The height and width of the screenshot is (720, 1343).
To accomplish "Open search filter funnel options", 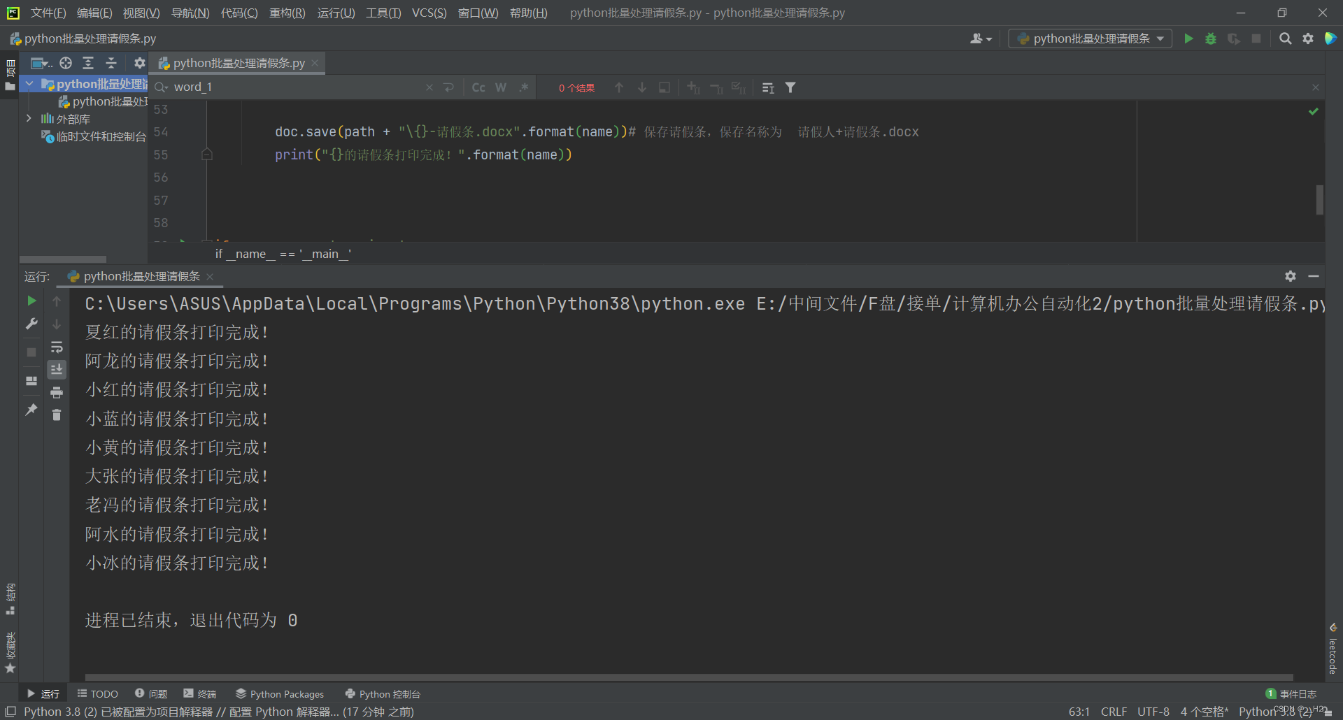I will click(x=790, y=87).
